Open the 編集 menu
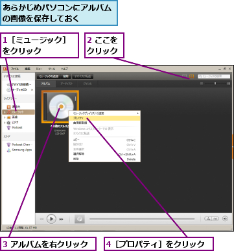The height and width of the screenshot is (251, 234). point(27,69)
